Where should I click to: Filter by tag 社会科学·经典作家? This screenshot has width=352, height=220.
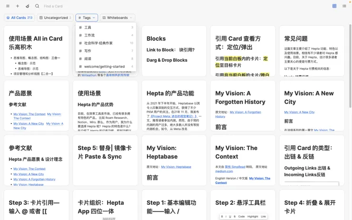coord(106,43)
